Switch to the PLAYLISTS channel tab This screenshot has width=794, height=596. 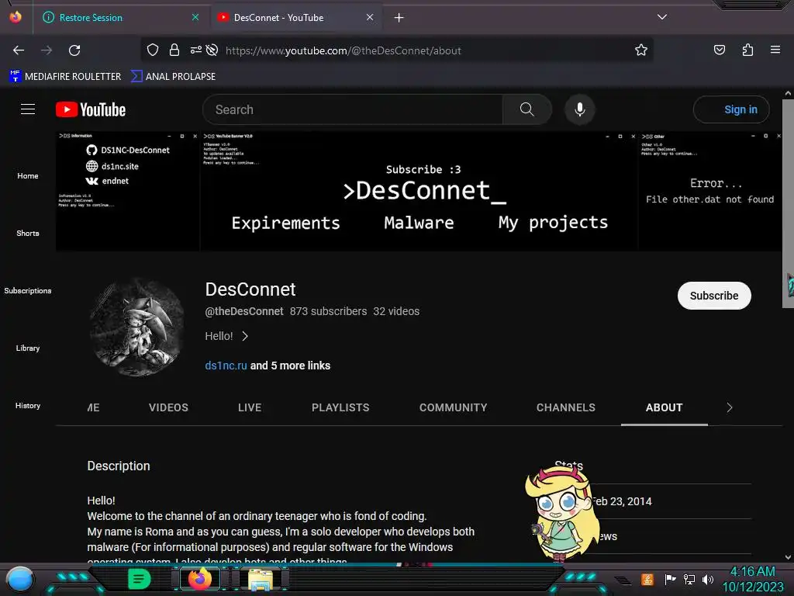340,407
